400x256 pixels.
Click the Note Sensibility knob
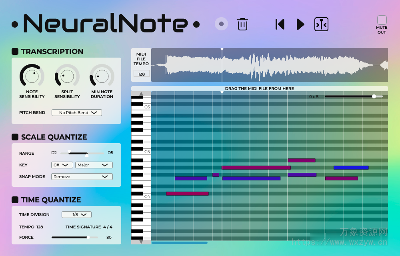click(x=32, y=76)
